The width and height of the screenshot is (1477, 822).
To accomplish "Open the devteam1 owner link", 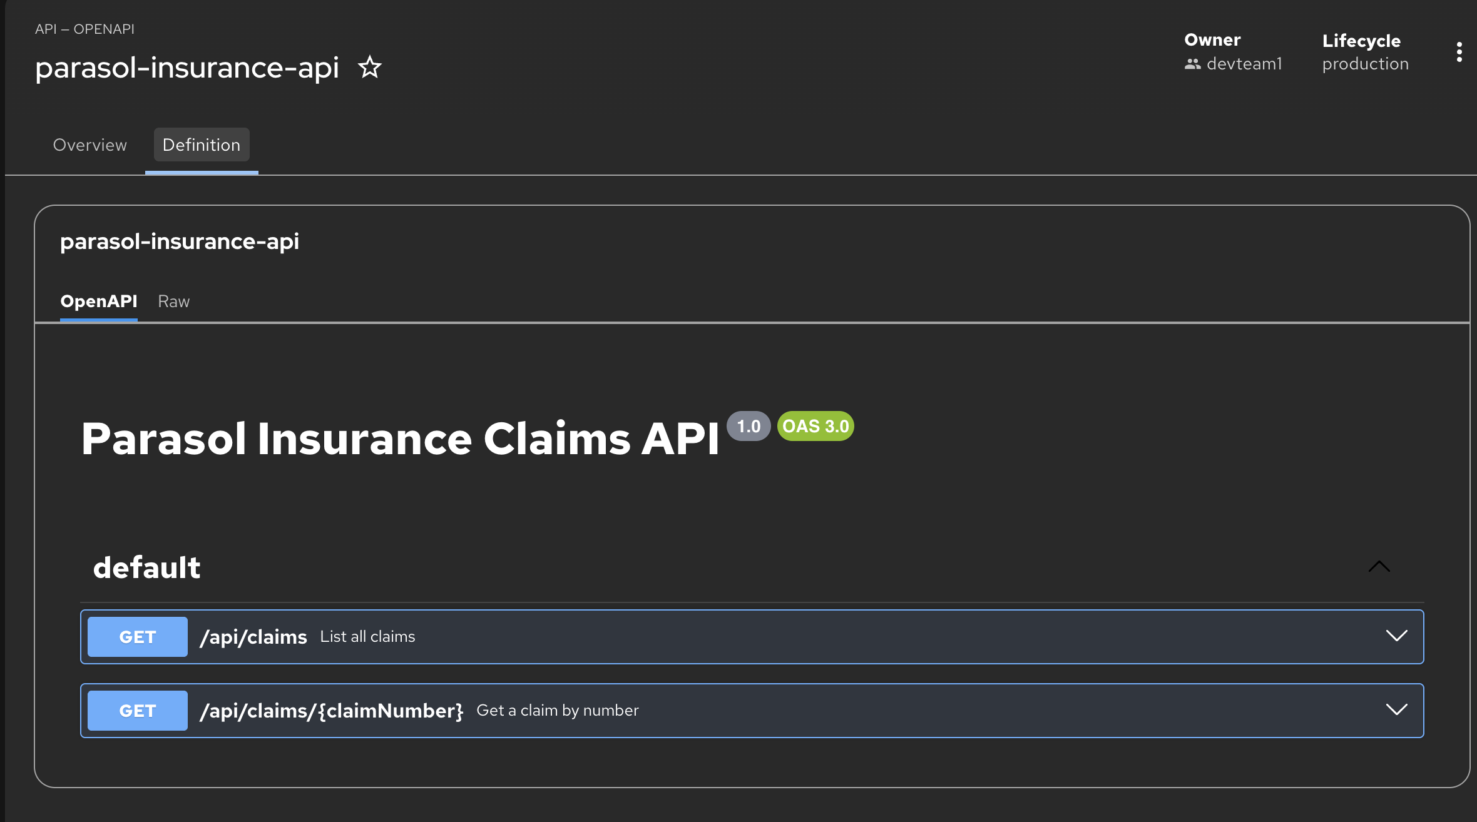I will tap(1244, 64).
